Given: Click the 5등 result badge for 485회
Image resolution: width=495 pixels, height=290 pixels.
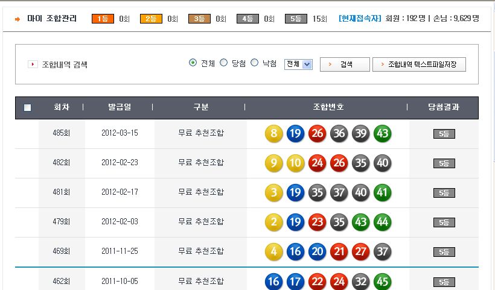Looking at the screenshot, I should tap(444, 134).
